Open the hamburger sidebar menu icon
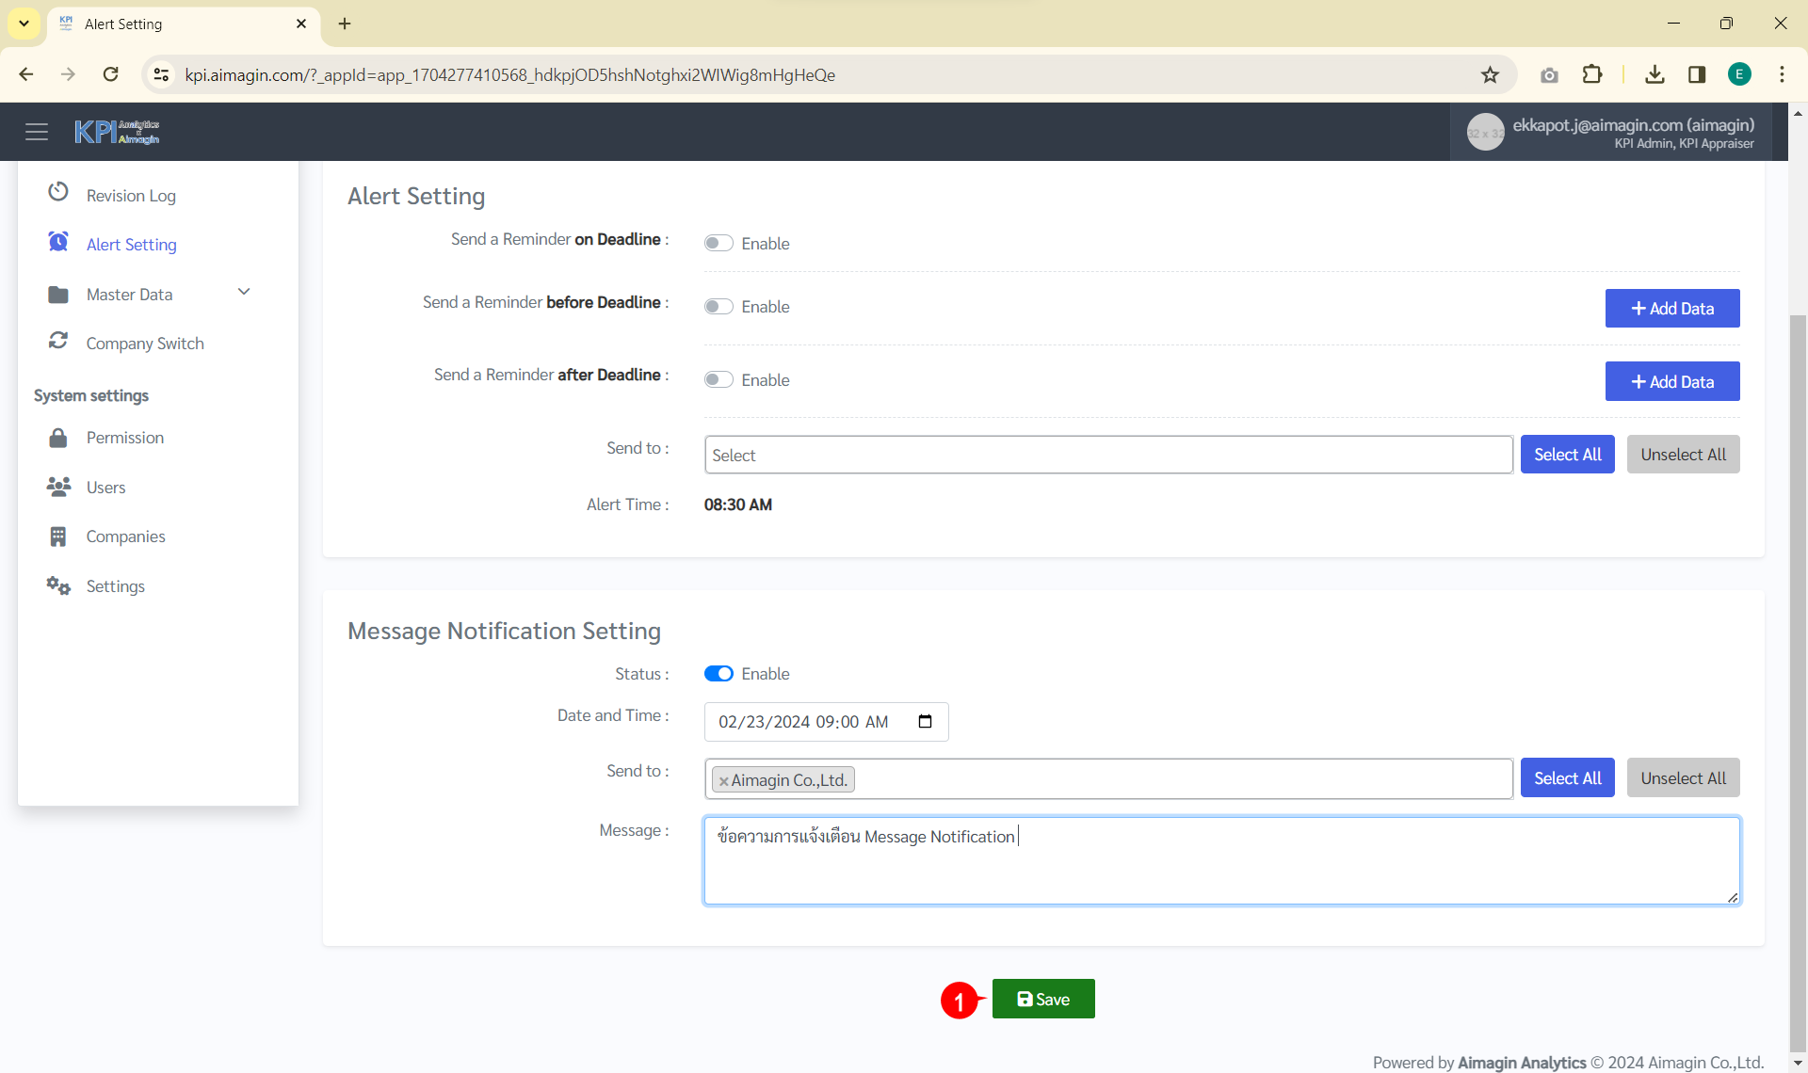 point(37,132)
